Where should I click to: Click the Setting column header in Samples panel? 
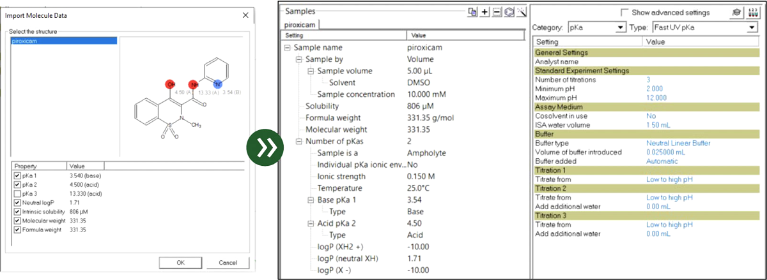coord(344,36)
